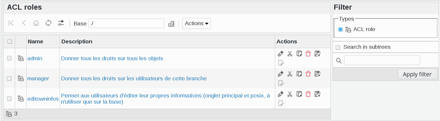Click the Search in subtrees label
440x121 pixels.
(x=367, y=47)
